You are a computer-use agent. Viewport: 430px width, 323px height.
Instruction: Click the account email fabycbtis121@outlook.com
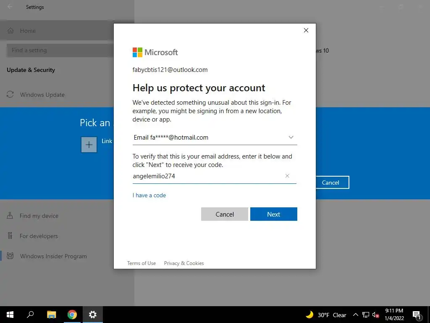pyautogui.click(x=170, y=70)
